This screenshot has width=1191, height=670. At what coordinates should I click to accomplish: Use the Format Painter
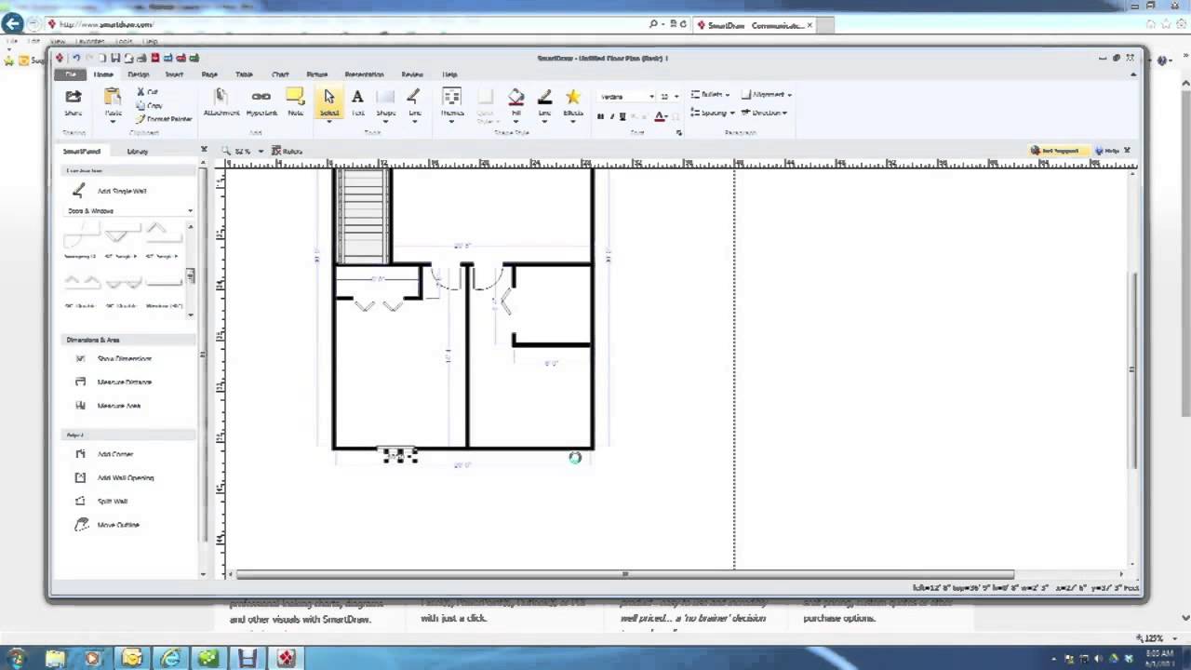click(165, 119)
